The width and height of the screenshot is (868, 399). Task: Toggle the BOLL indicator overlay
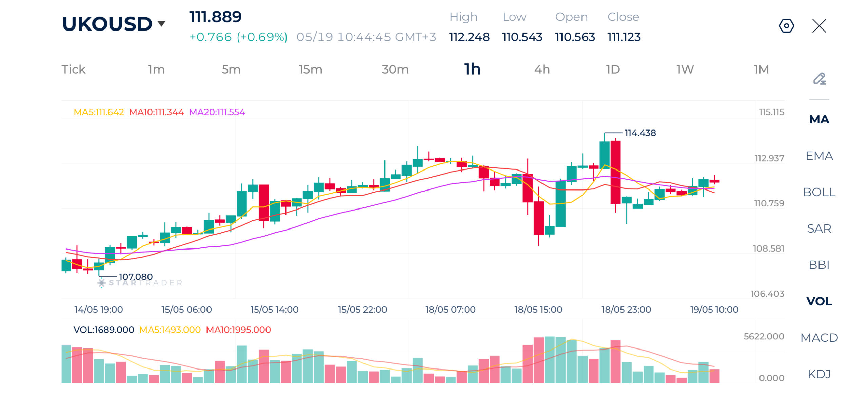click(x=819, y=192)
